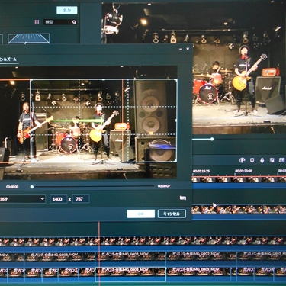Confirm the dialog with the OK button
Image resolution: width=286 pixels, height=286 pixels.
[140, 214]
